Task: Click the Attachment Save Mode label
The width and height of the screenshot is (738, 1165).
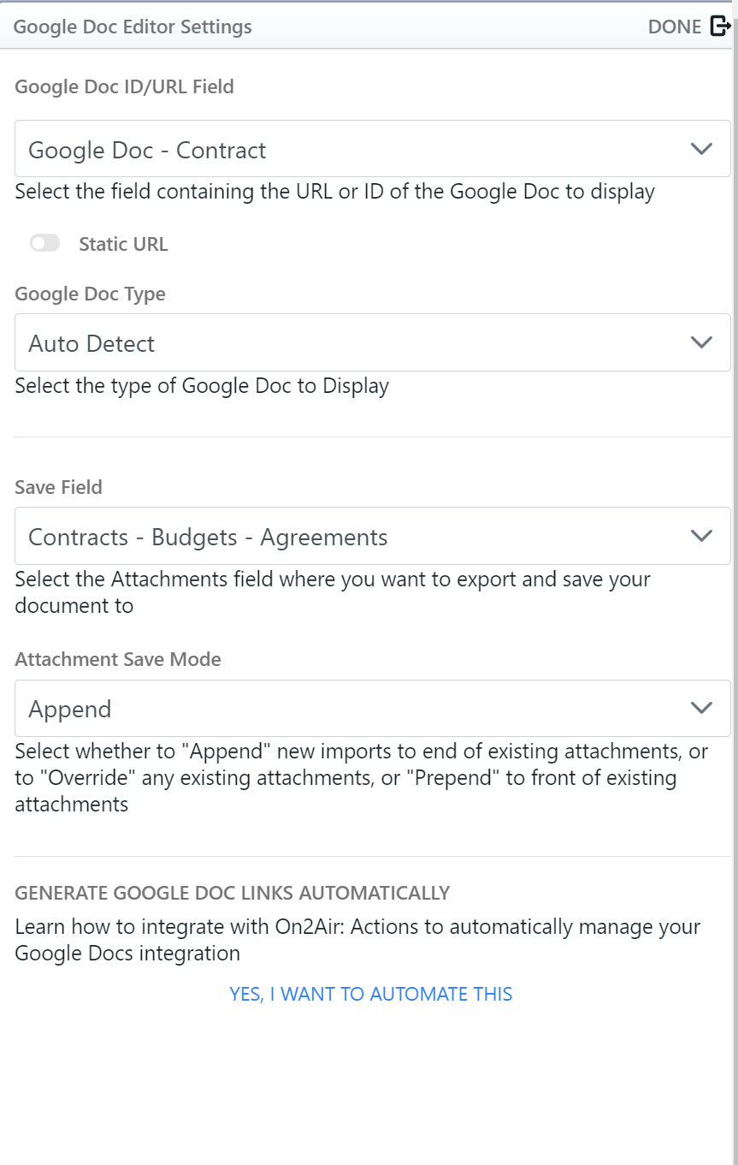Action: pos(118,659)
